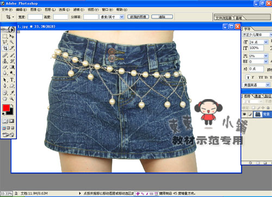Click the 清除 button in options bar
The height and width of the screenshot is (197, 272).
(x=162, y=17)
